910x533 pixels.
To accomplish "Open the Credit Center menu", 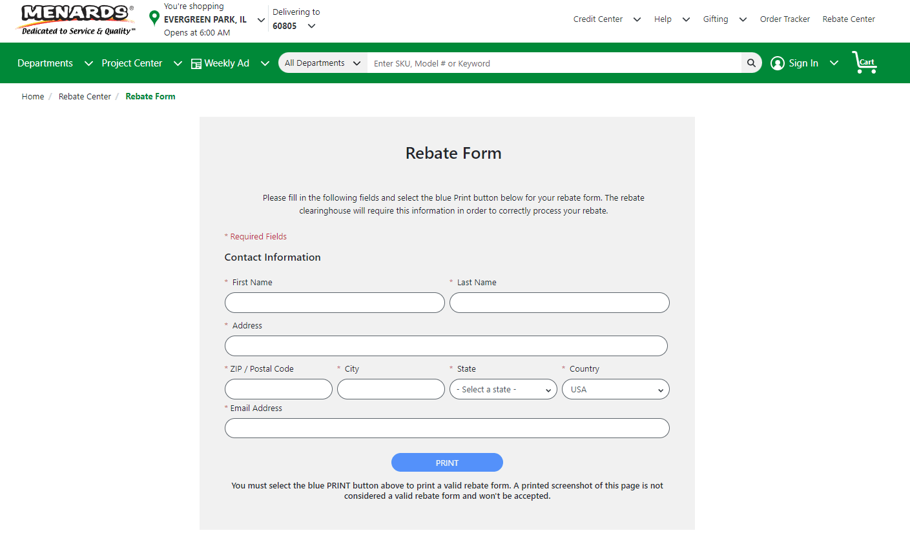I will point(598,19).
